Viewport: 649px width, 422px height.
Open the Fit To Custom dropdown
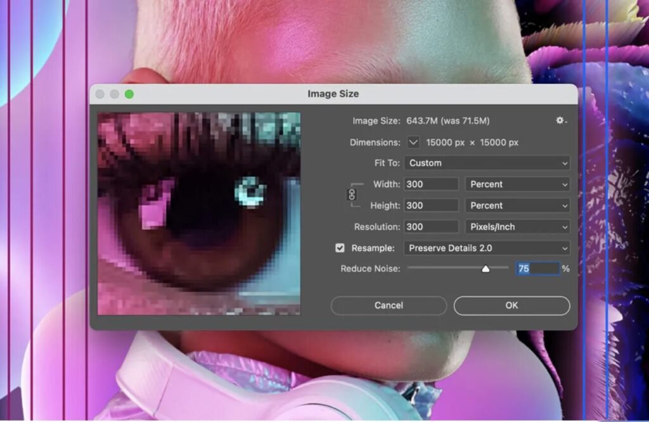click(487, 163)
